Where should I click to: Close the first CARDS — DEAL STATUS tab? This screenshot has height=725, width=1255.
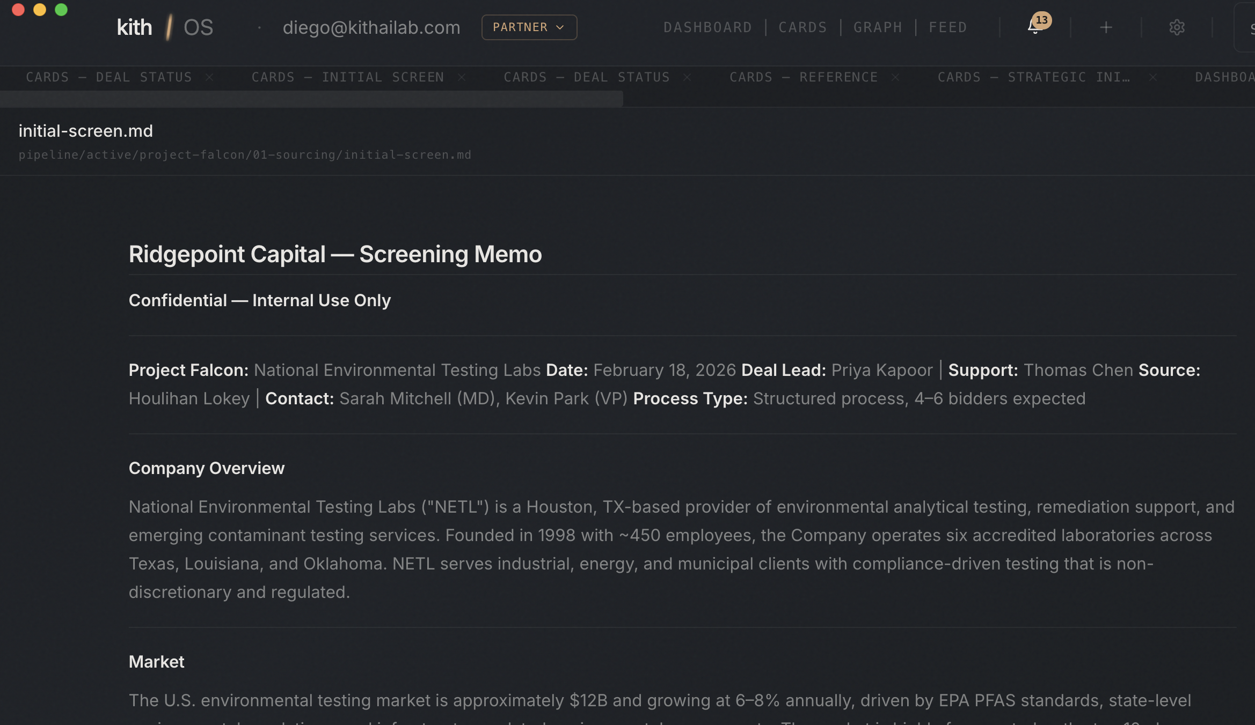pyautogui.click(x=209, y=77)
